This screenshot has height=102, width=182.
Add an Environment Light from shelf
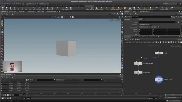pyautogui.click(x=125, y=8)
